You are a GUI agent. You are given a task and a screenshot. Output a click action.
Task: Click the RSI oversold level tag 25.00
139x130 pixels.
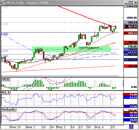130,106
